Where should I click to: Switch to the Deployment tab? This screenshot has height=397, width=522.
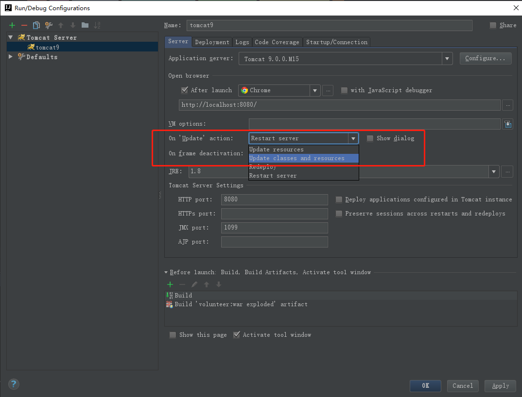pos(212,42)
